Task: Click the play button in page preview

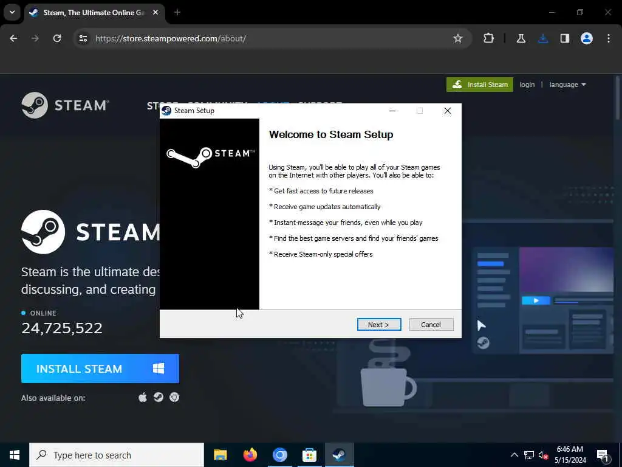Action: pos(536,300)
